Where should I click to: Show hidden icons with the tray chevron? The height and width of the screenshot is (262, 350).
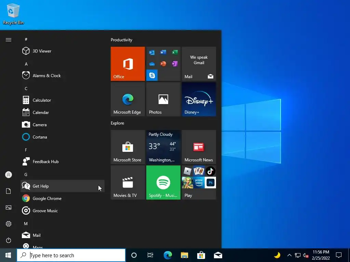289,255
